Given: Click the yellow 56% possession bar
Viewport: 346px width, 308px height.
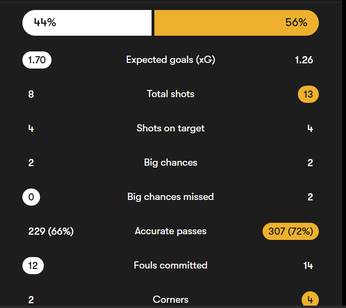Looking at the screenshot, I should point(236,23).
